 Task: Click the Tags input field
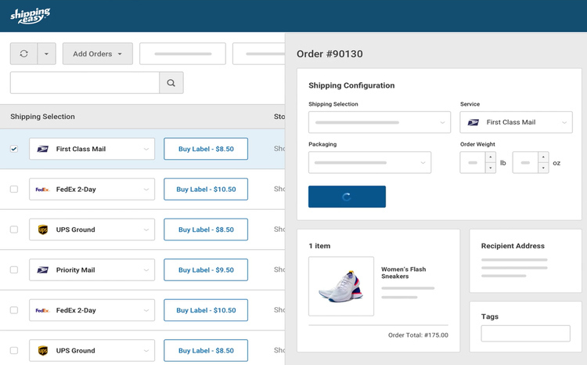click(525, 334)
